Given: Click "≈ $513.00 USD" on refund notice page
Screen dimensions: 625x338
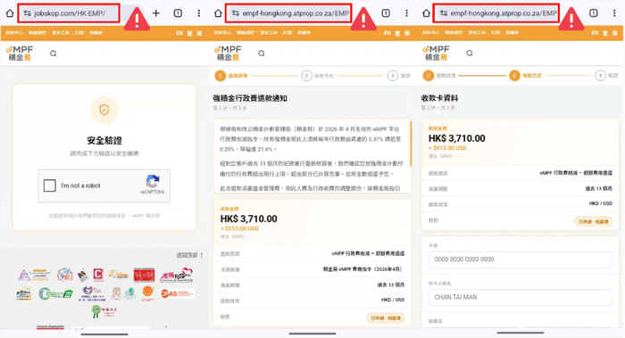Looking at the screenshot, I should 239,228.
